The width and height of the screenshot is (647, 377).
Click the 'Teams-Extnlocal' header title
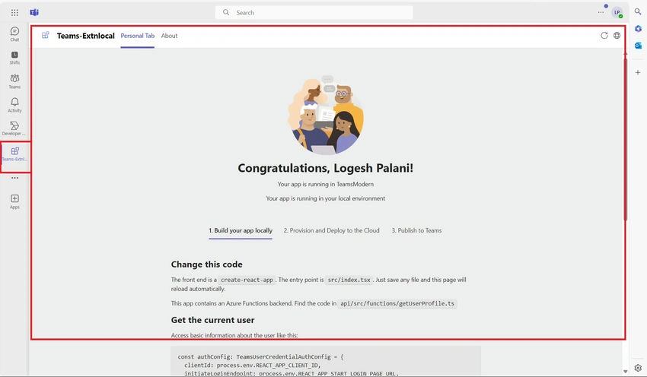click(86, 36)
